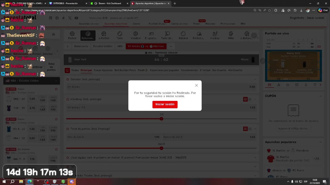The height and width of the screenshot is (185, 330).
Task: Select the Tenis de mesa icon
Action: [x=167, y=35]
